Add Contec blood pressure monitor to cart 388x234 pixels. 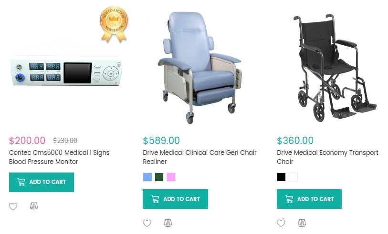click(42, 182)
